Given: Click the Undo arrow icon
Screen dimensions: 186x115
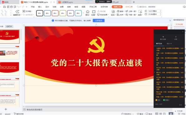Looking at the screenshot, I should click(x=18, y=7).
